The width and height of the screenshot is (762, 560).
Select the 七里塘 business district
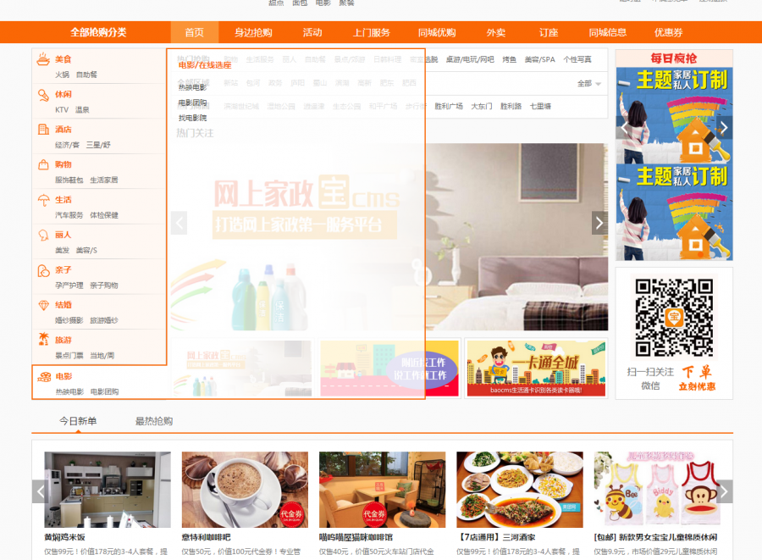coord(540,106)
